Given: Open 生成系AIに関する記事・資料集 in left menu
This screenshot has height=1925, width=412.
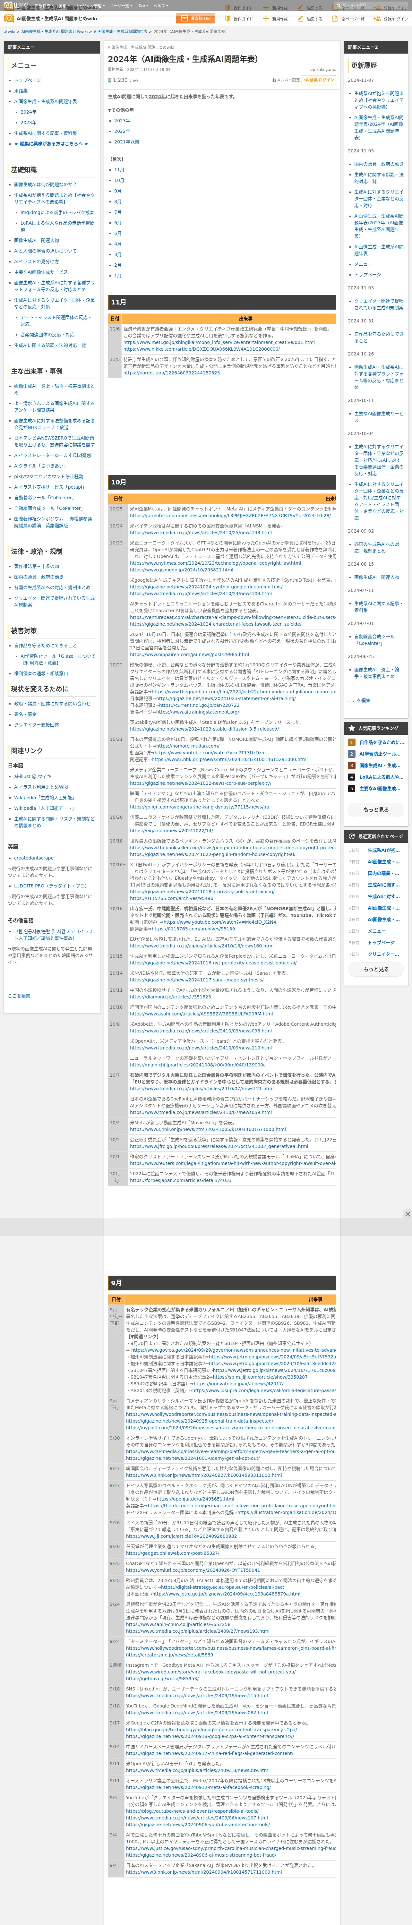Looking at the screenshot, I should (46, 133).
